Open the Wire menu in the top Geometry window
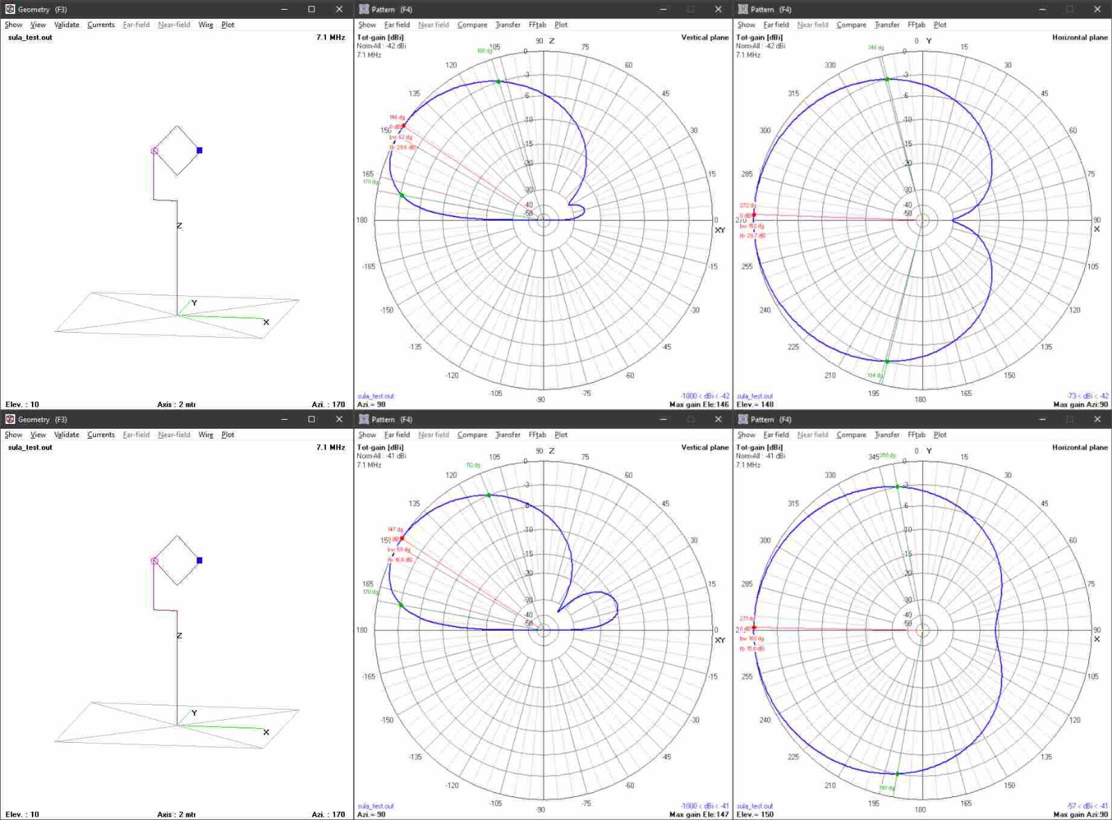This screenshot has width=1112, height=820. pyautogui.click(x=206, y=24)
